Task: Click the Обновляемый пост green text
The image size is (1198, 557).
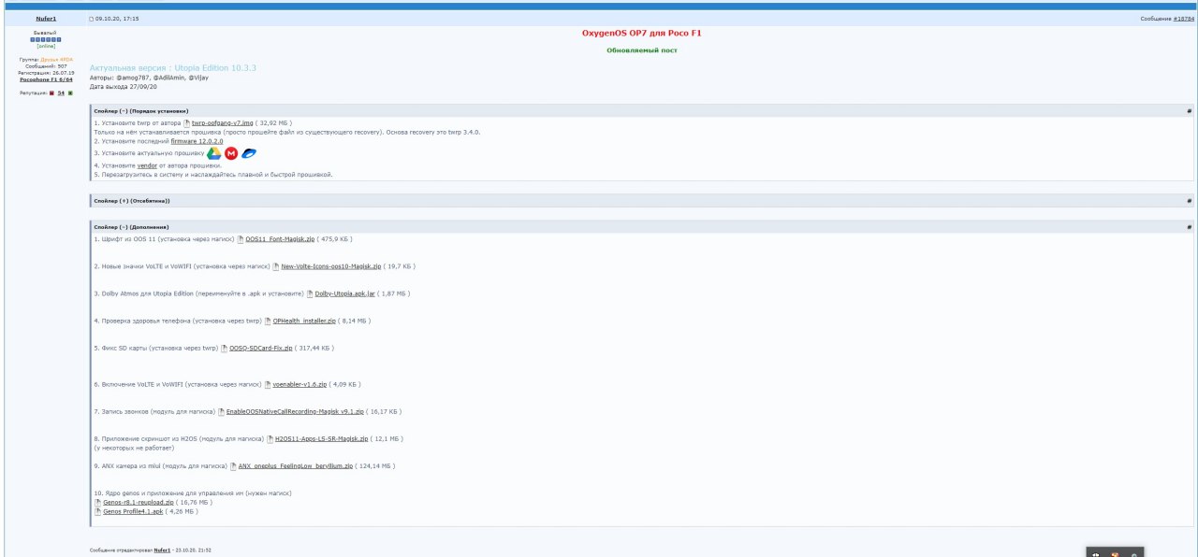Action: (642, 50)
